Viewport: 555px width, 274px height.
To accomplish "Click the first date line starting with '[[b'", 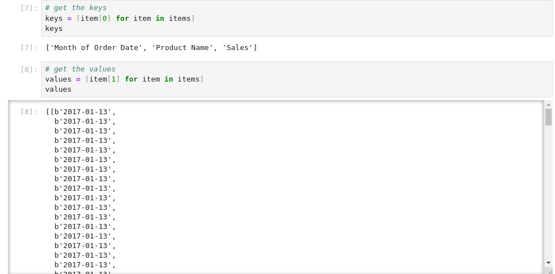I will [81, 112].
